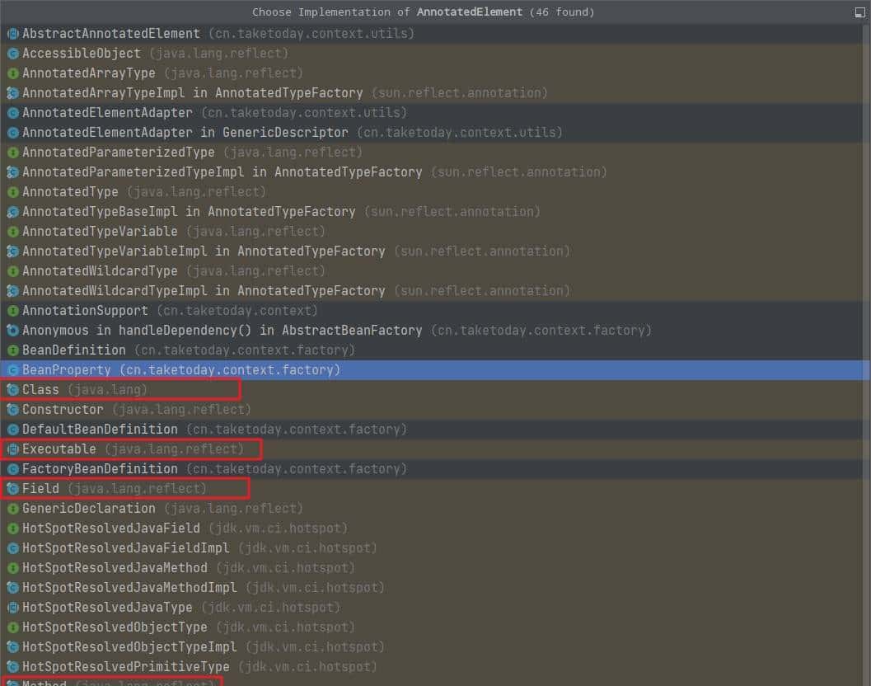Choose the Field (java.lang.reflect) entry
The width and height of the screenshot is (871, 686).
coord(115,489)
